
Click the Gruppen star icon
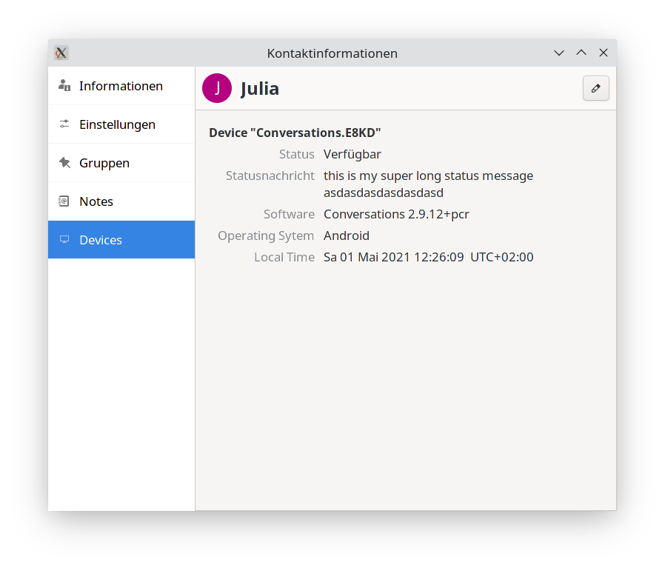click(64, 162)
